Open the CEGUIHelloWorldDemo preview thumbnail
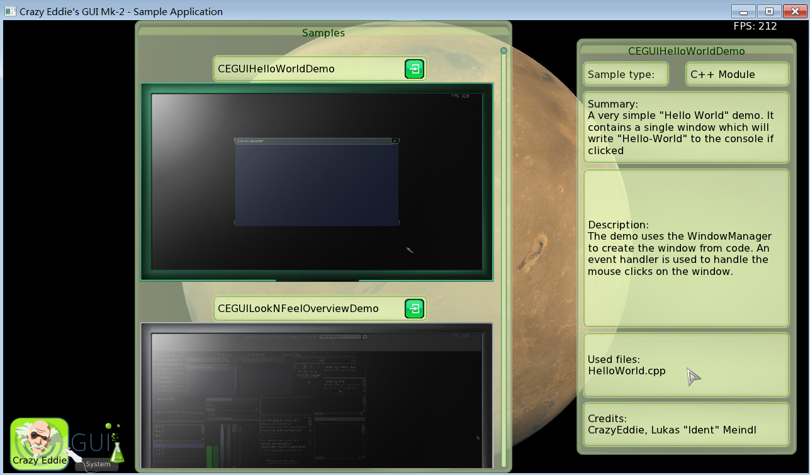 tap(317, 182)
